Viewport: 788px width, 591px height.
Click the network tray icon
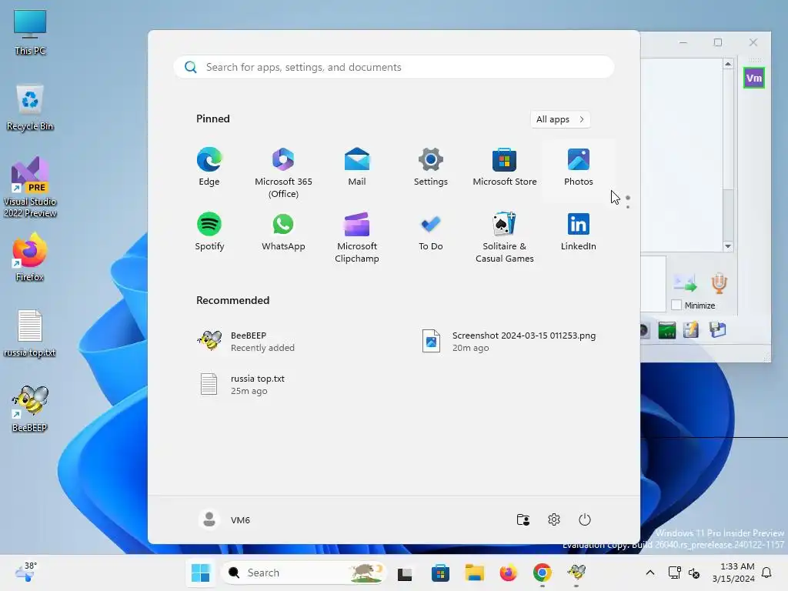[674, 573]
